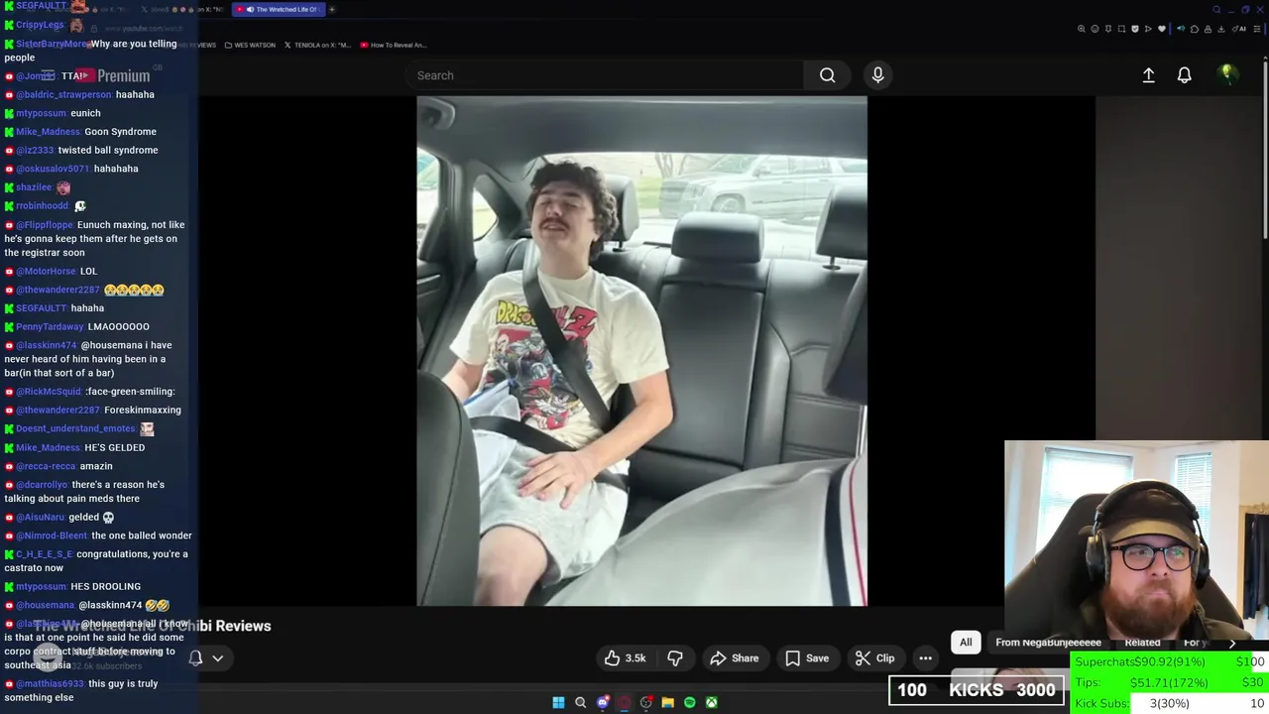Click the browser pin icon
Image resolution: width=1269 pixels, height=714 pixels.
[x=1108, y=29]
